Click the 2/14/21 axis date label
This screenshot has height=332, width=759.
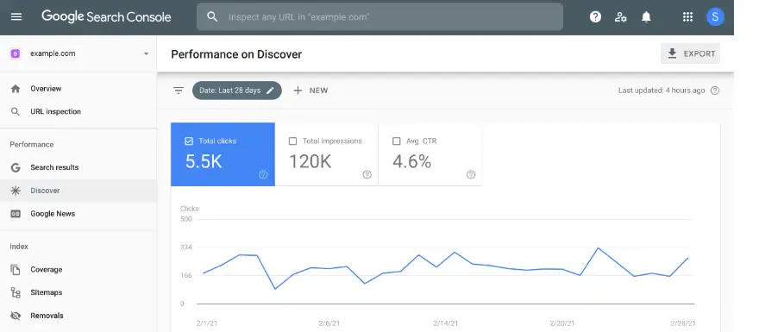(444, 323)
